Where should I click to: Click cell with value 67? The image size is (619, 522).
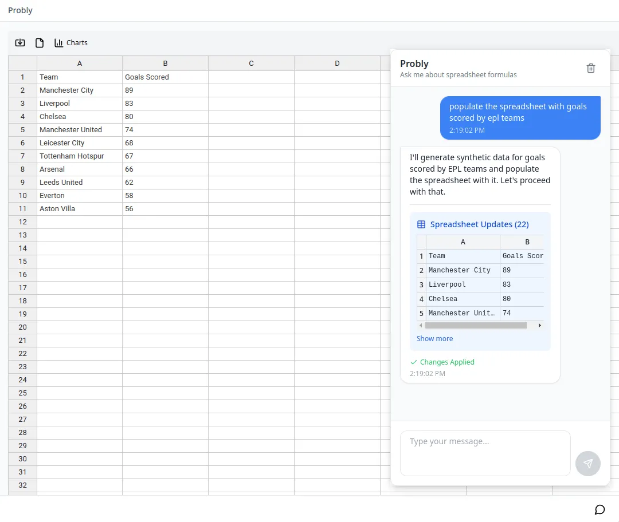pyautogui.click(x=166, y=156)
